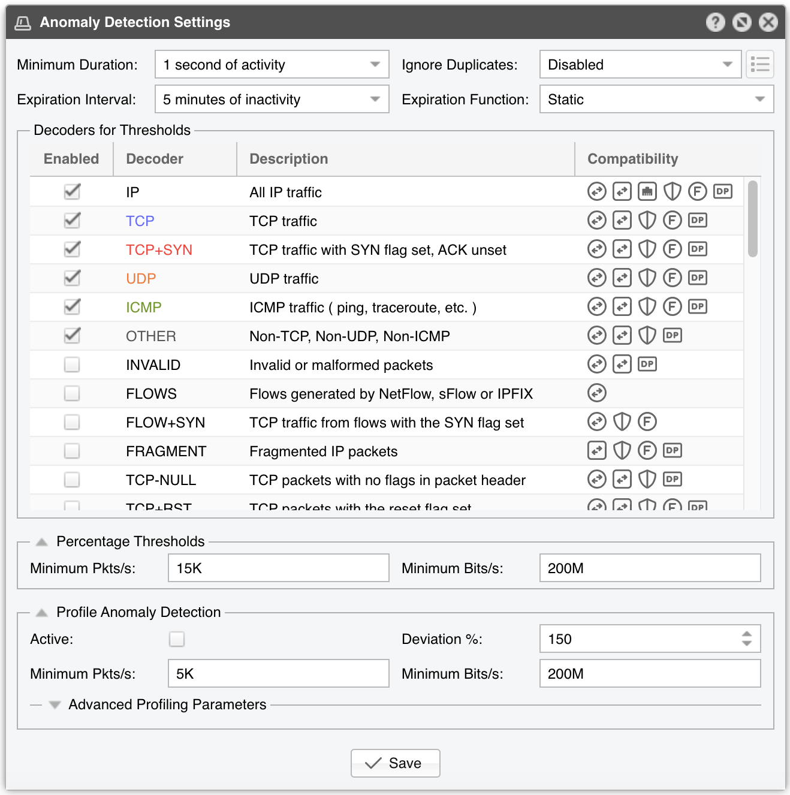
Task: Expand Advanced Profiling Parameters section
Action: 55,705
